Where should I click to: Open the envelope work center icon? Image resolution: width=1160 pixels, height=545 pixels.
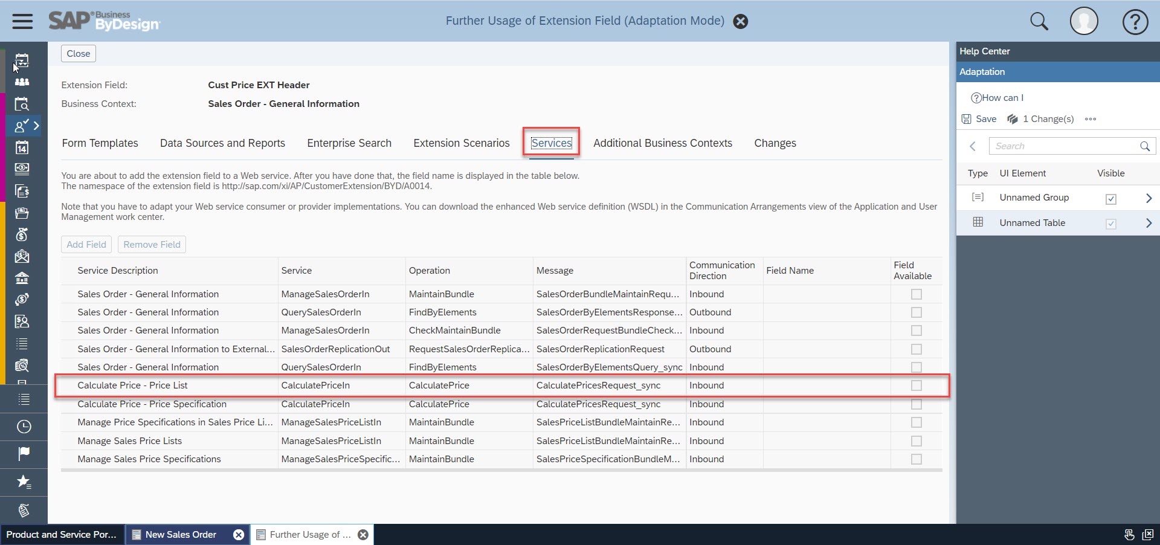[x=22, y=256]
